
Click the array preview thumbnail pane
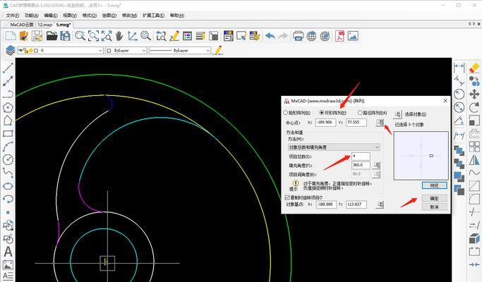[421, 156]
